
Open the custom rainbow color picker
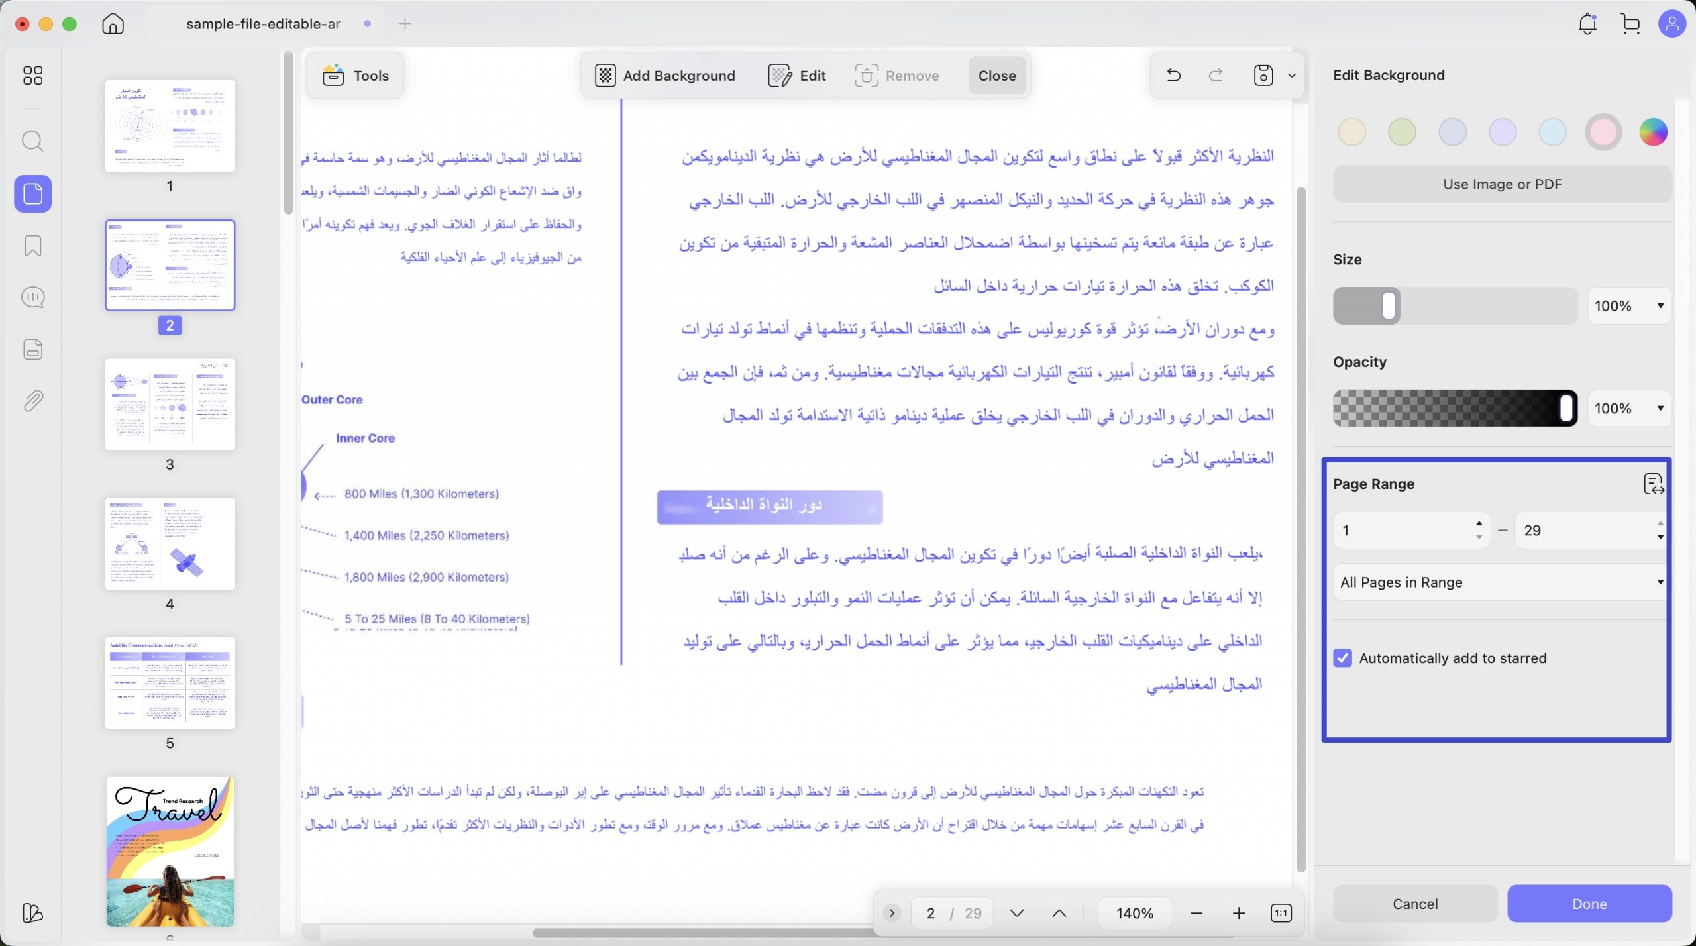tap(1653, 132)
